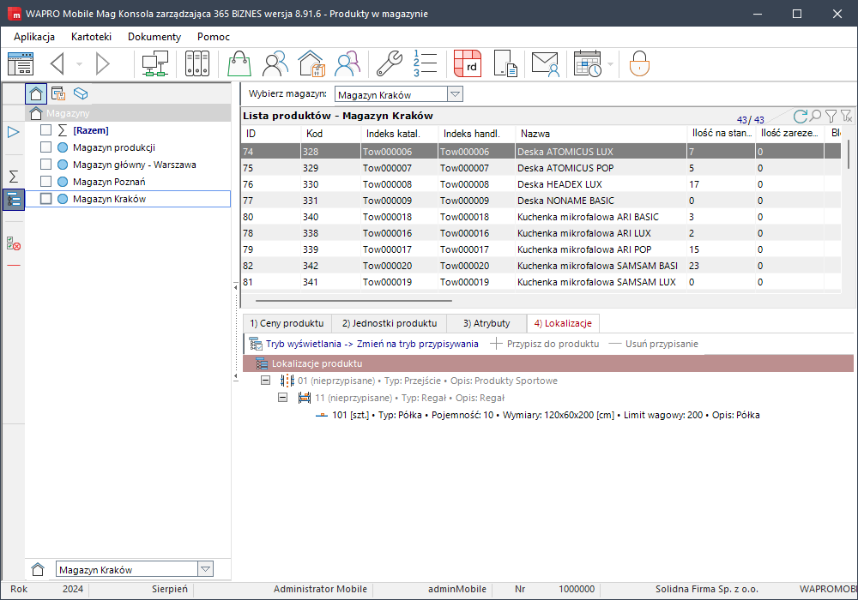The image size is (858, 600).
Task: Open the Aplikacja menu
Action: [34, 37]
